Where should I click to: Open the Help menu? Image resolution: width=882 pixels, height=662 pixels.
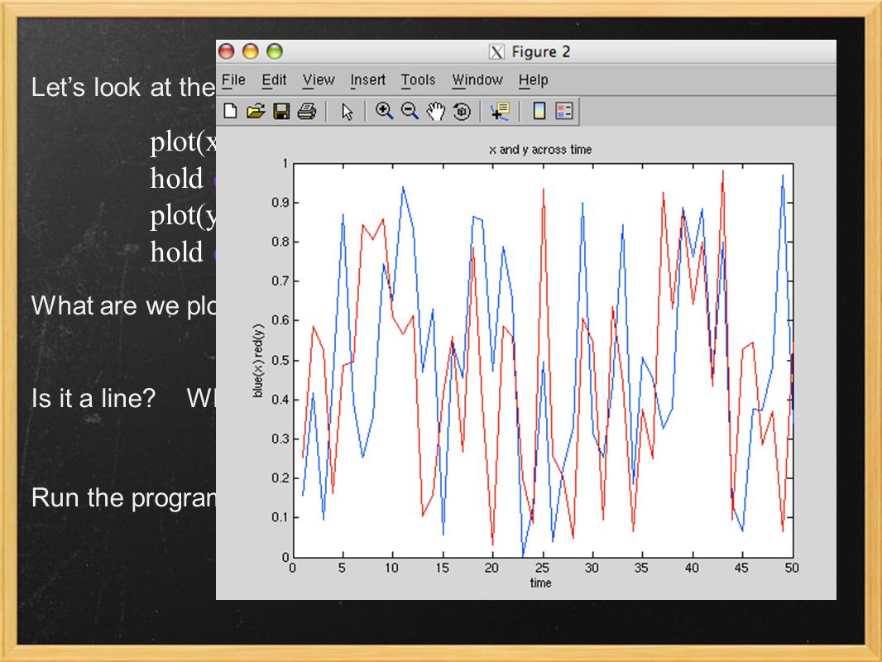tap(533, 80)
